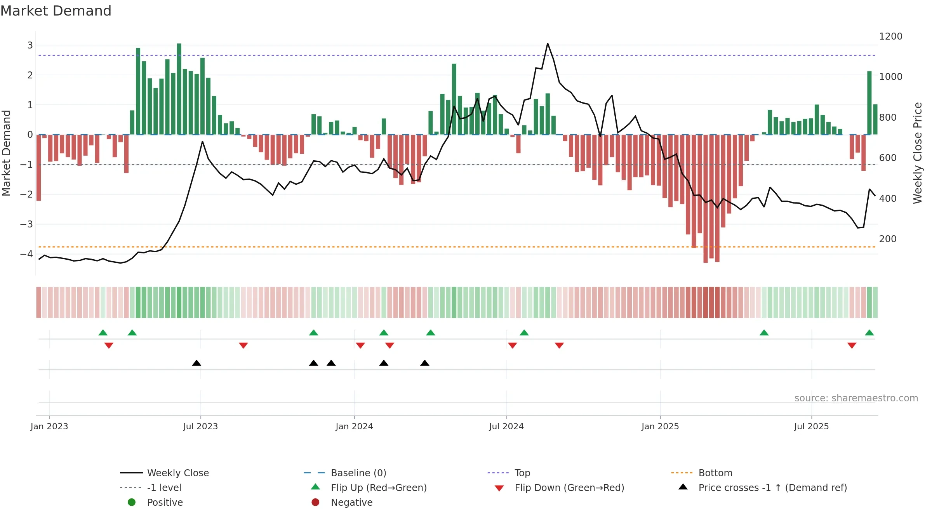Image resolution: width=932 pixels, height=524 pixels.
Task: Click the red flip-down marker near Aug 2023
Action: click(x=243, y=345)
